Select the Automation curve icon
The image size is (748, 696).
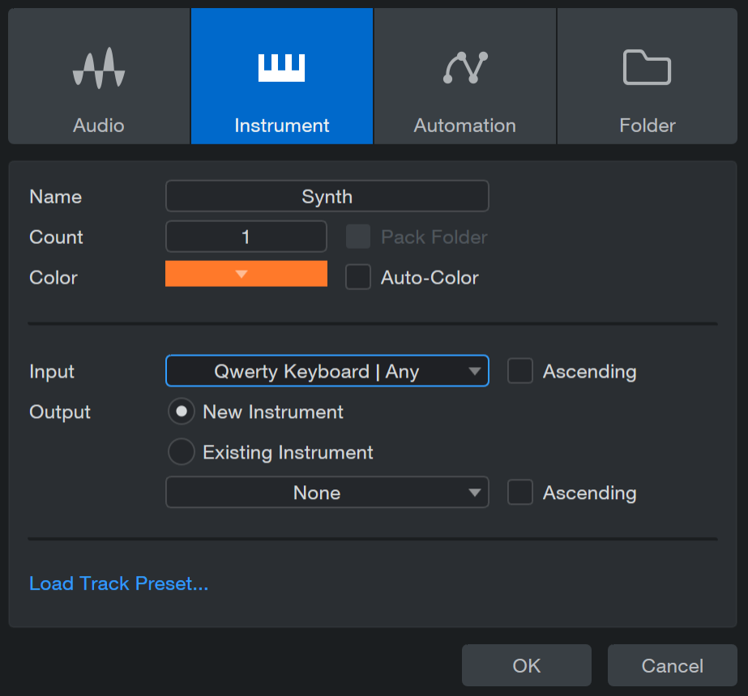(465, 67)
